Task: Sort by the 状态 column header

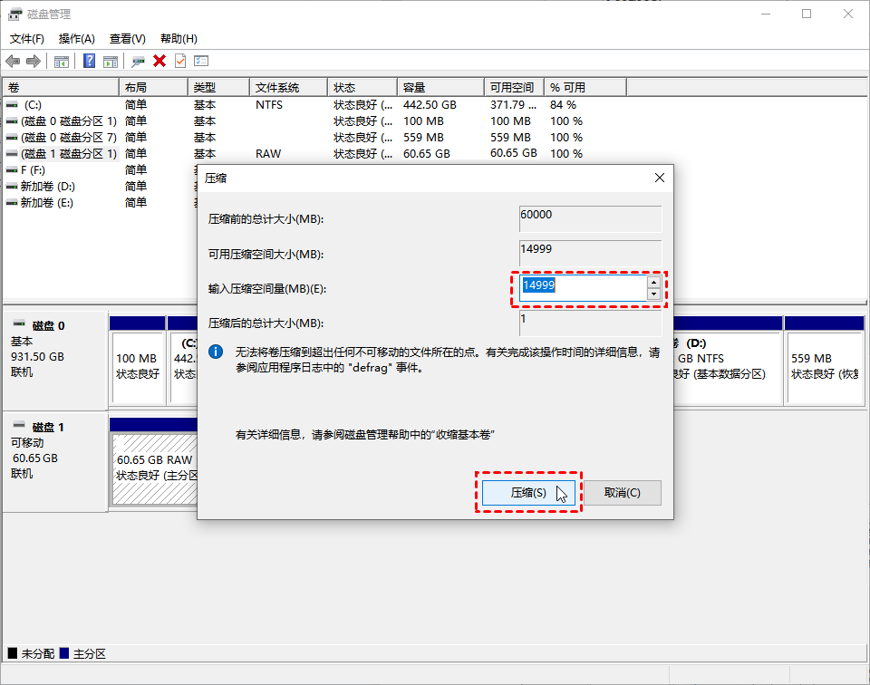Action: [362, 88]
